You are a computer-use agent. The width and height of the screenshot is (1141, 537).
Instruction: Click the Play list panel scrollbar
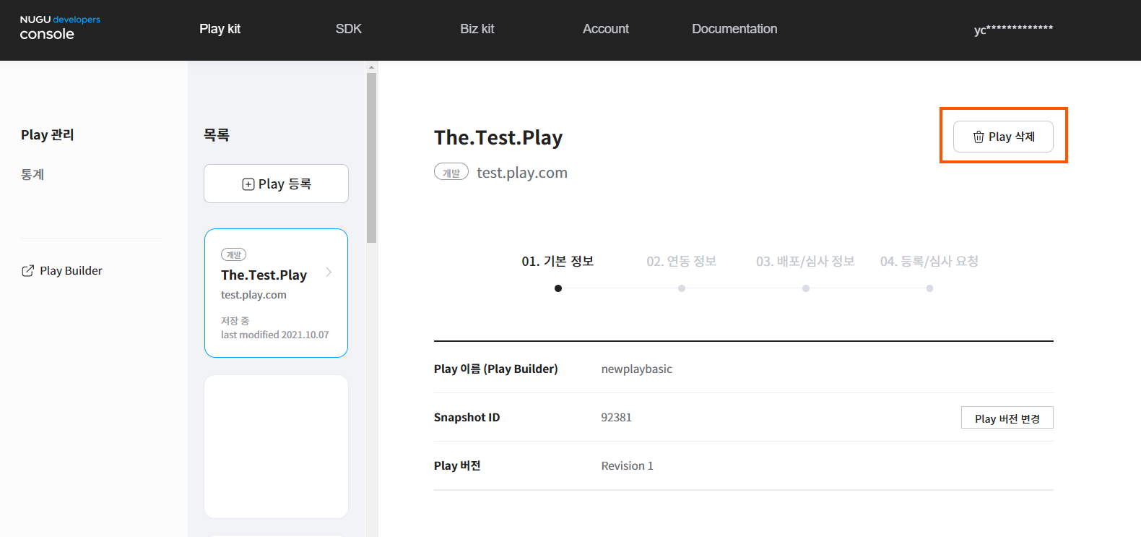coord(371,159)
